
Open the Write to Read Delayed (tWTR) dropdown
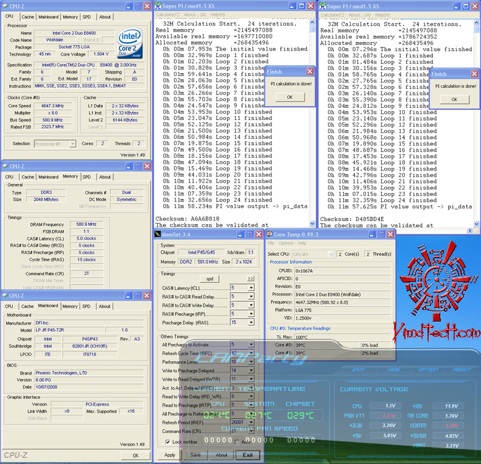(x=251, y=379)
